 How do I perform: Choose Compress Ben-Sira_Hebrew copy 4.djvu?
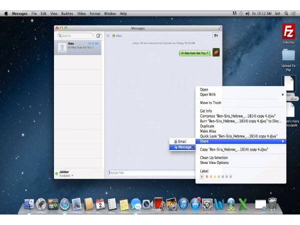240,116
